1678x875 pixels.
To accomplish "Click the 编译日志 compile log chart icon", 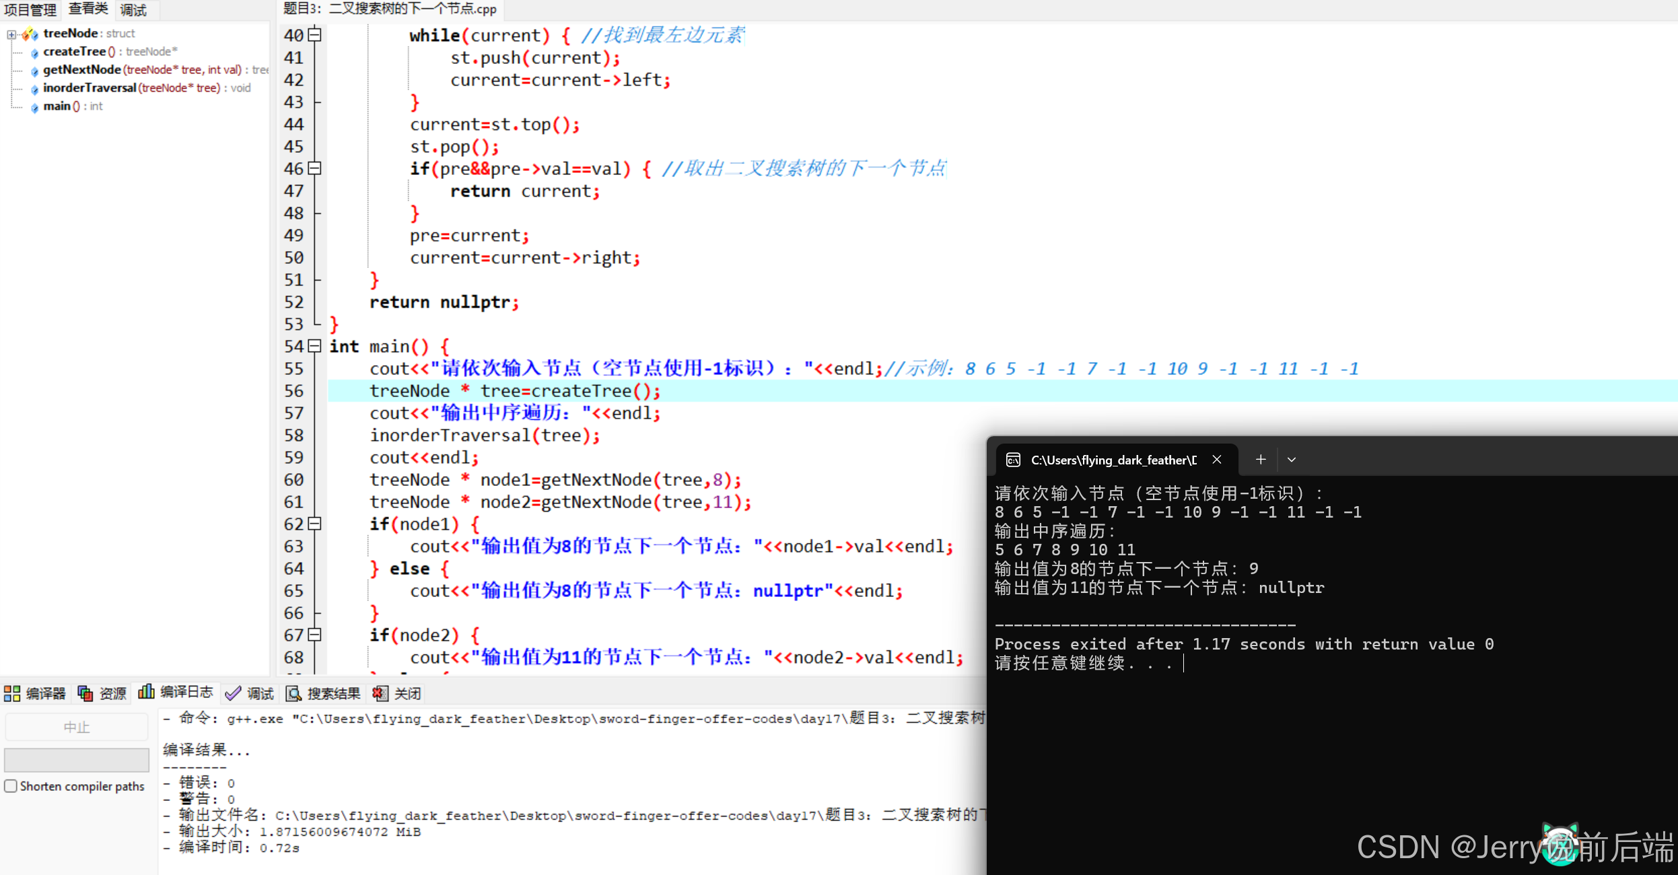I will (x=146, y=692).
